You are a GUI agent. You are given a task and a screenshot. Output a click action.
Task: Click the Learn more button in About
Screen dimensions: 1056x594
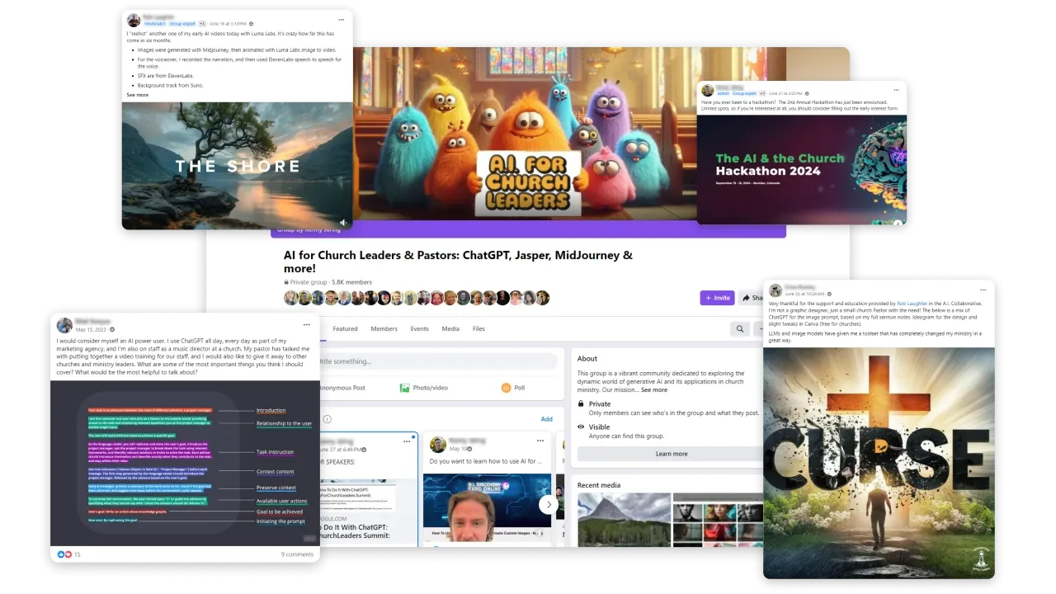click(671, 454)
